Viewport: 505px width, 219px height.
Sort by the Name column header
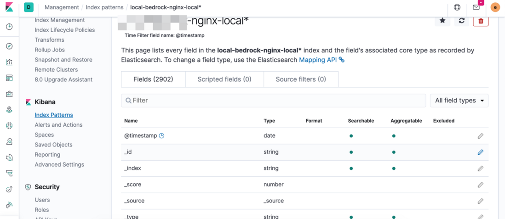click(x=131, y=121)
